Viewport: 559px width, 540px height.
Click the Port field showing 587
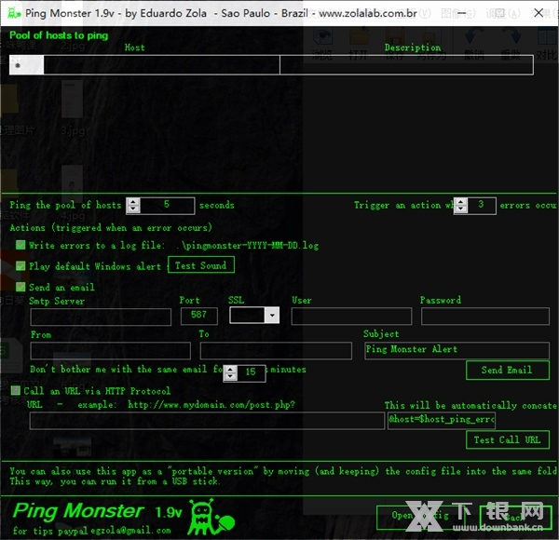click(x=199, y=316)
